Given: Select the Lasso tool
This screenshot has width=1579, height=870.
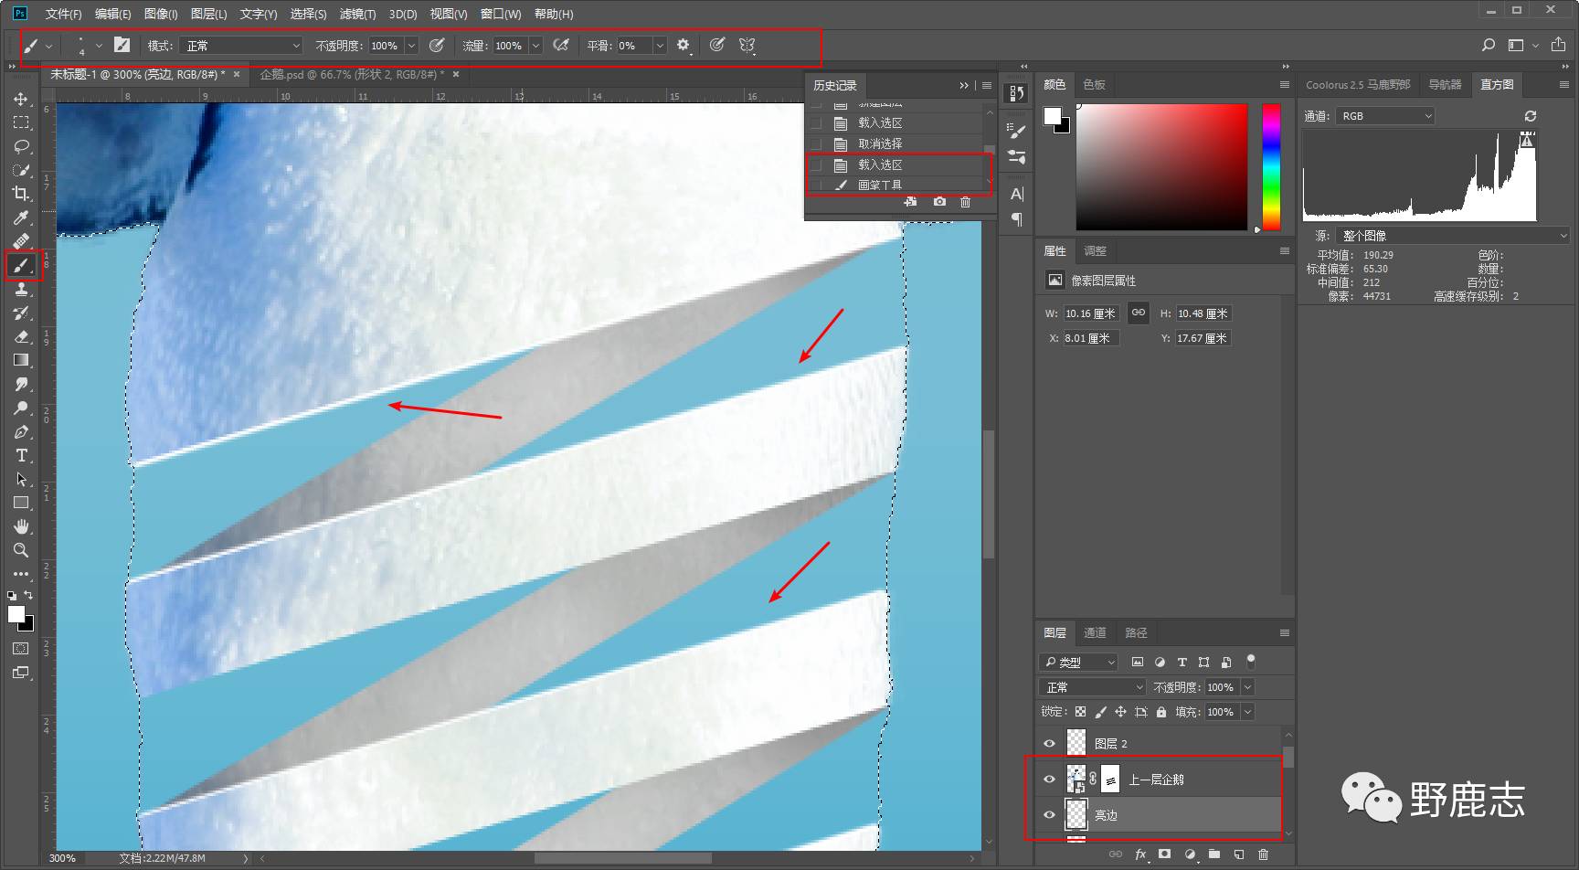Looking at the screenshot, I should pos(21,146).
